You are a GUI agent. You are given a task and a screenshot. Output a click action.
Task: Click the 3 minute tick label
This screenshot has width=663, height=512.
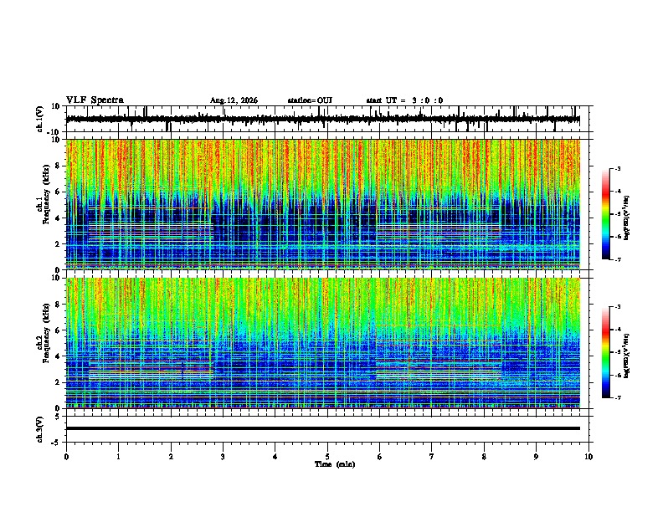(x=223, y=457)
